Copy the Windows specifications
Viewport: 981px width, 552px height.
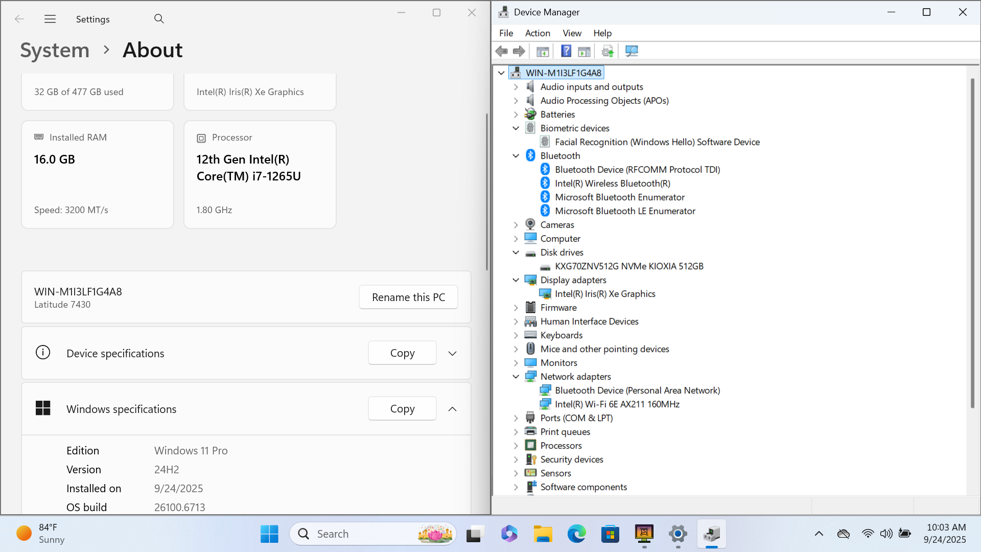tap(402, 409)
